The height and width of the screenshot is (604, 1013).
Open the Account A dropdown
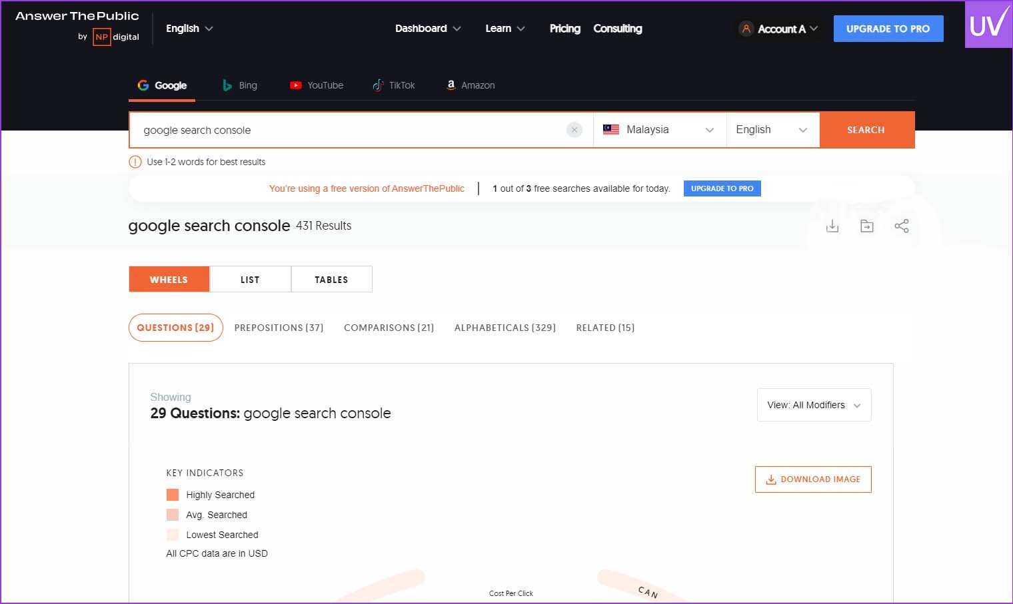pos(778,29)
